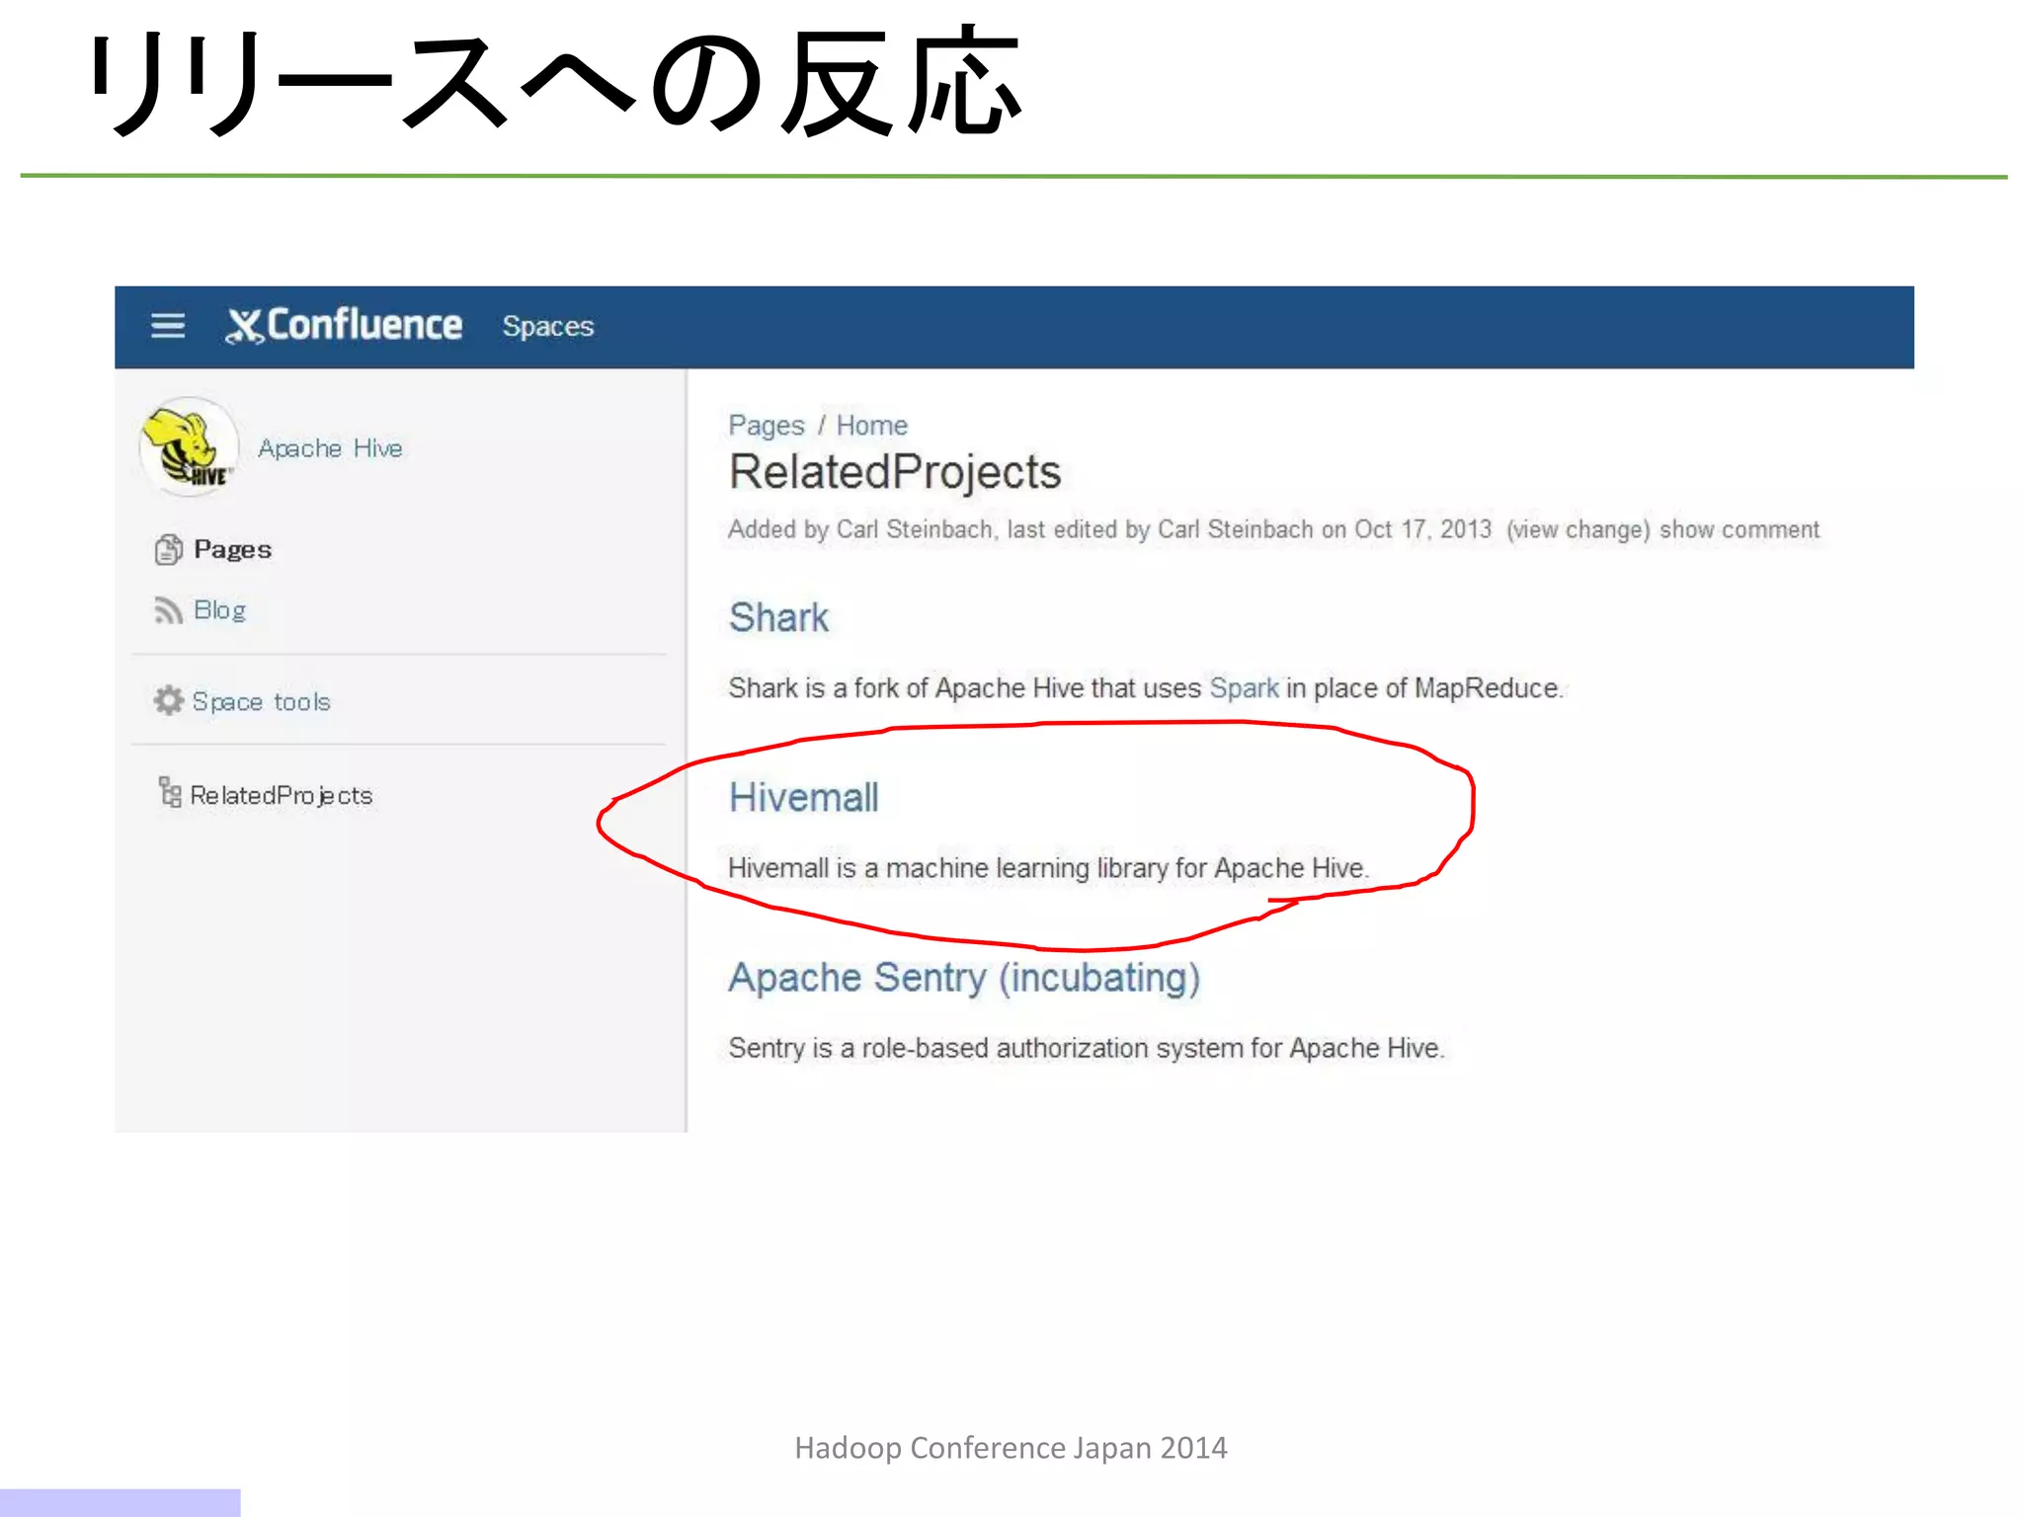Click the 'Added by Carl Steinbach' byline text
This screenshot has width=2023, height=1517.
click(860, 530)
